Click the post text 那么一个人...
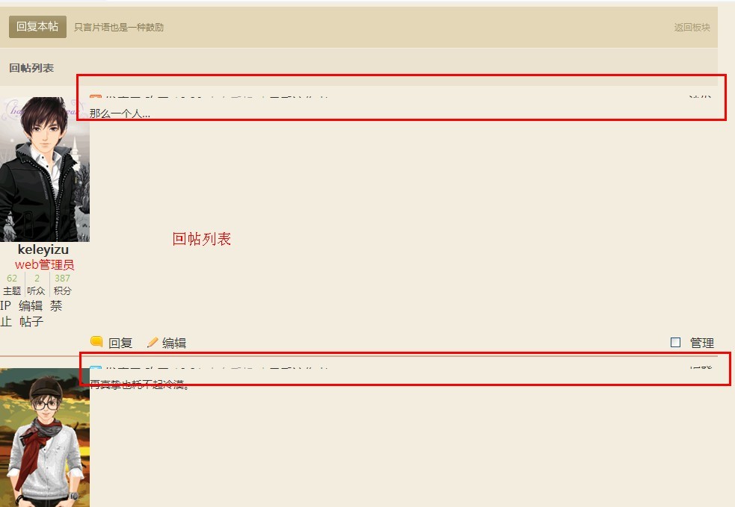Viewport: 735px width, 507px height. pos(120,113)
